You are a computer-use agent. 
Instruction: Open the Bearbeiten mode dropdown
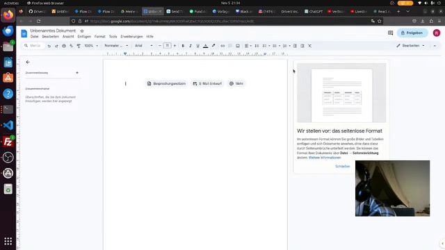point(410,46)
